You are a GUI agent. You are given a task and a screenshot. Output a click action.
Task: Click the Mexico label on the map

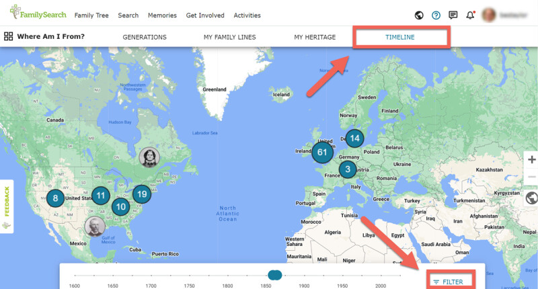point(78,243)
